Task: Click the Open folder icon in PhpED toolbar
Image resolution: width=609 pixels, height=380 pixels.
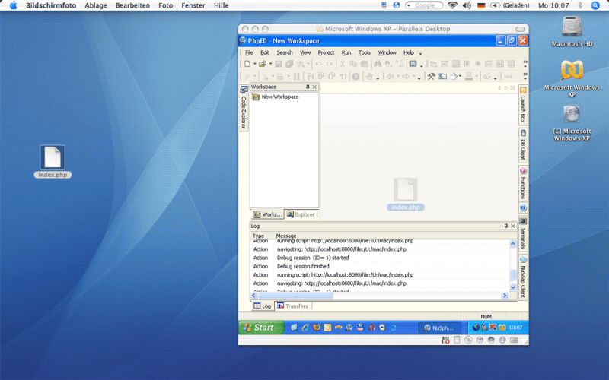Action: pyautogui.click(x=263, y=64)
